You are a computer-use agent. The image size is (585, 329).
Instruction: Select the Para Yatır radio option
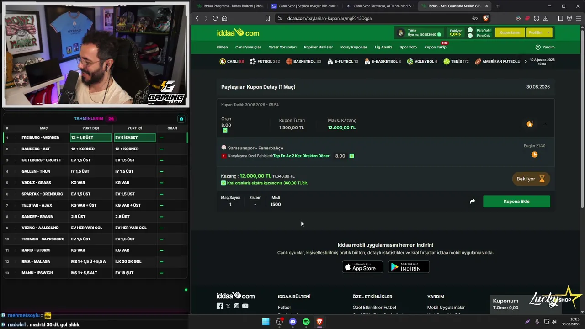click(x=470, y=30)
